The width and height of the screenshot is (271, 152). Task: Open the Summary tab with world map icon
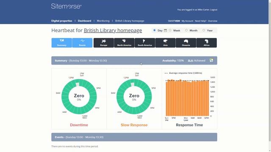[62, 43]
